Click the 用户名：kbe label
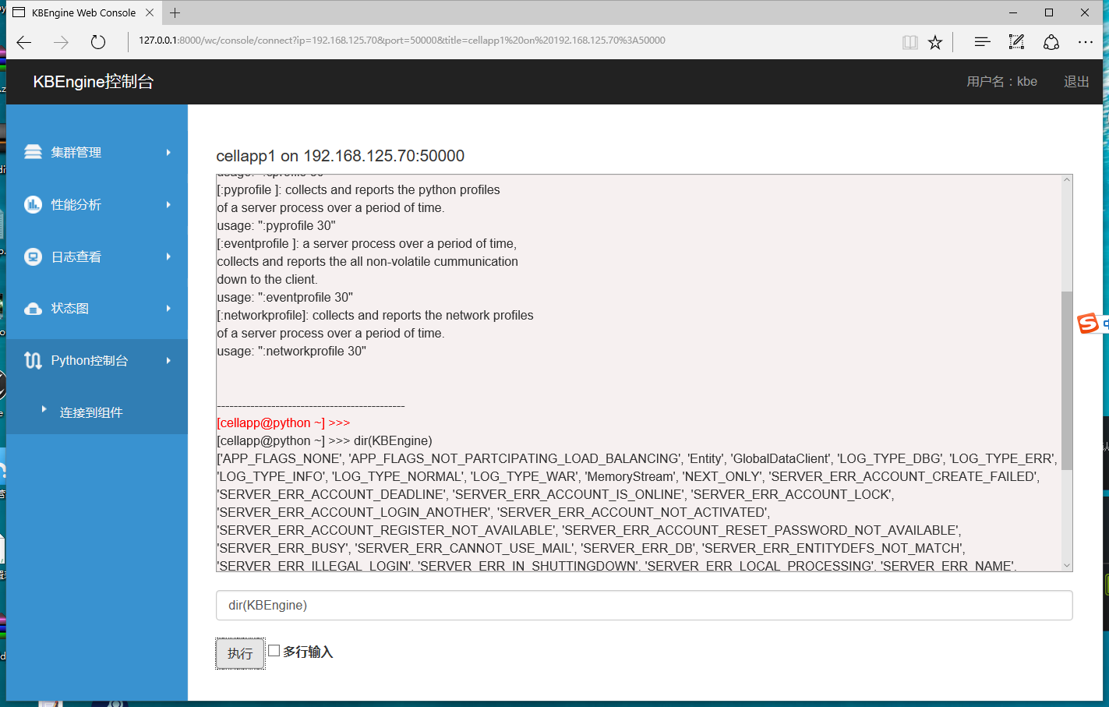 1001,82
